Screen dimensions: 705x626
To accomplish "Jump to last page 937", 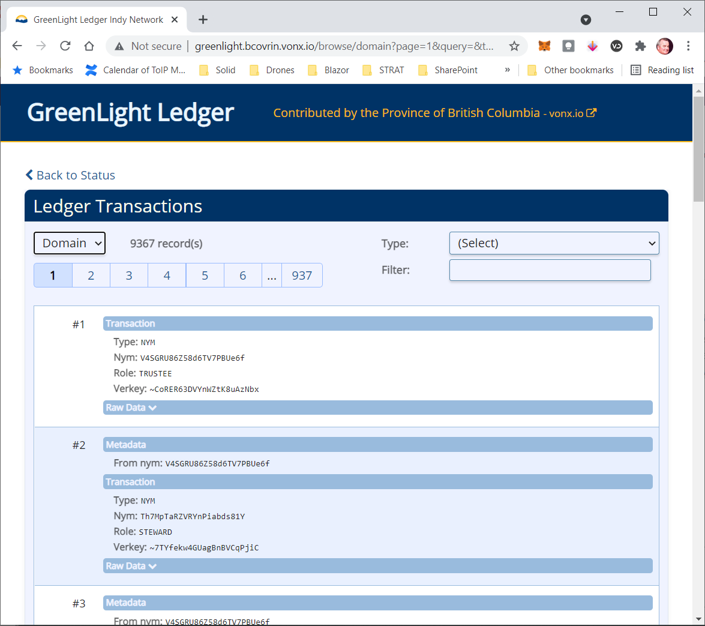I will tap(302, 275).
